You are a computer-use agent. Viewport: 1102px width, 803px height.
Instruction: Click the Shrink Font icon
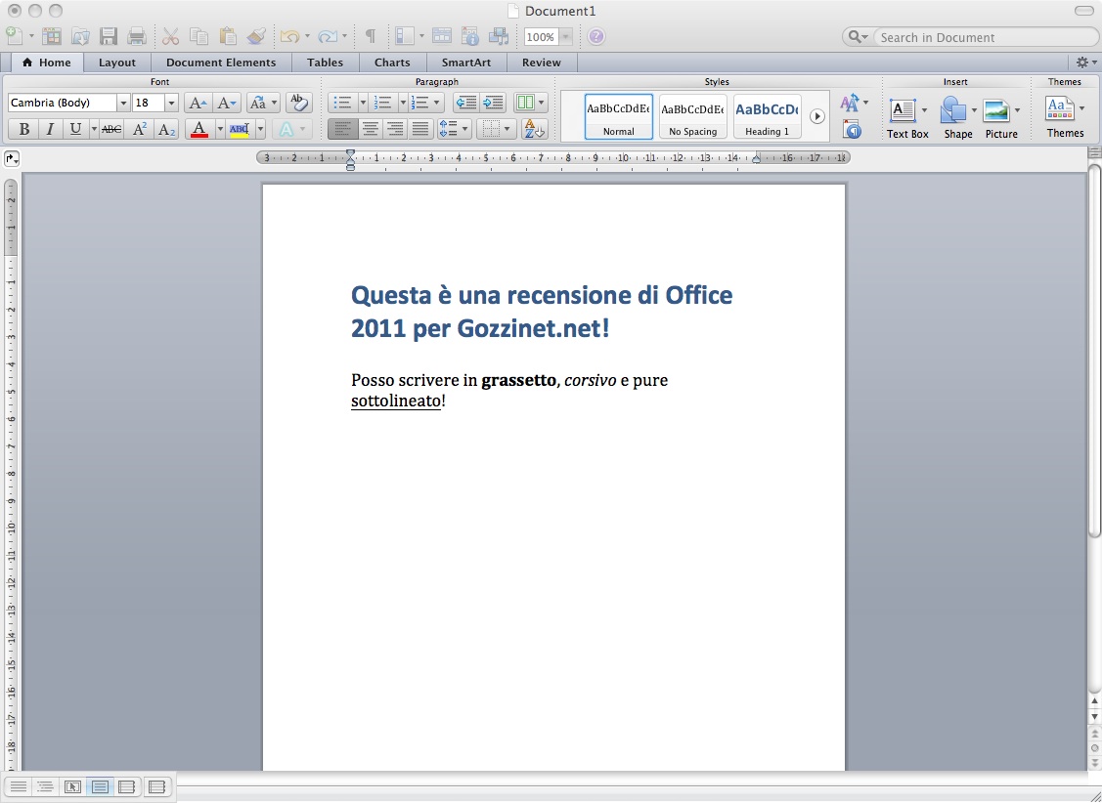point(227,104)
